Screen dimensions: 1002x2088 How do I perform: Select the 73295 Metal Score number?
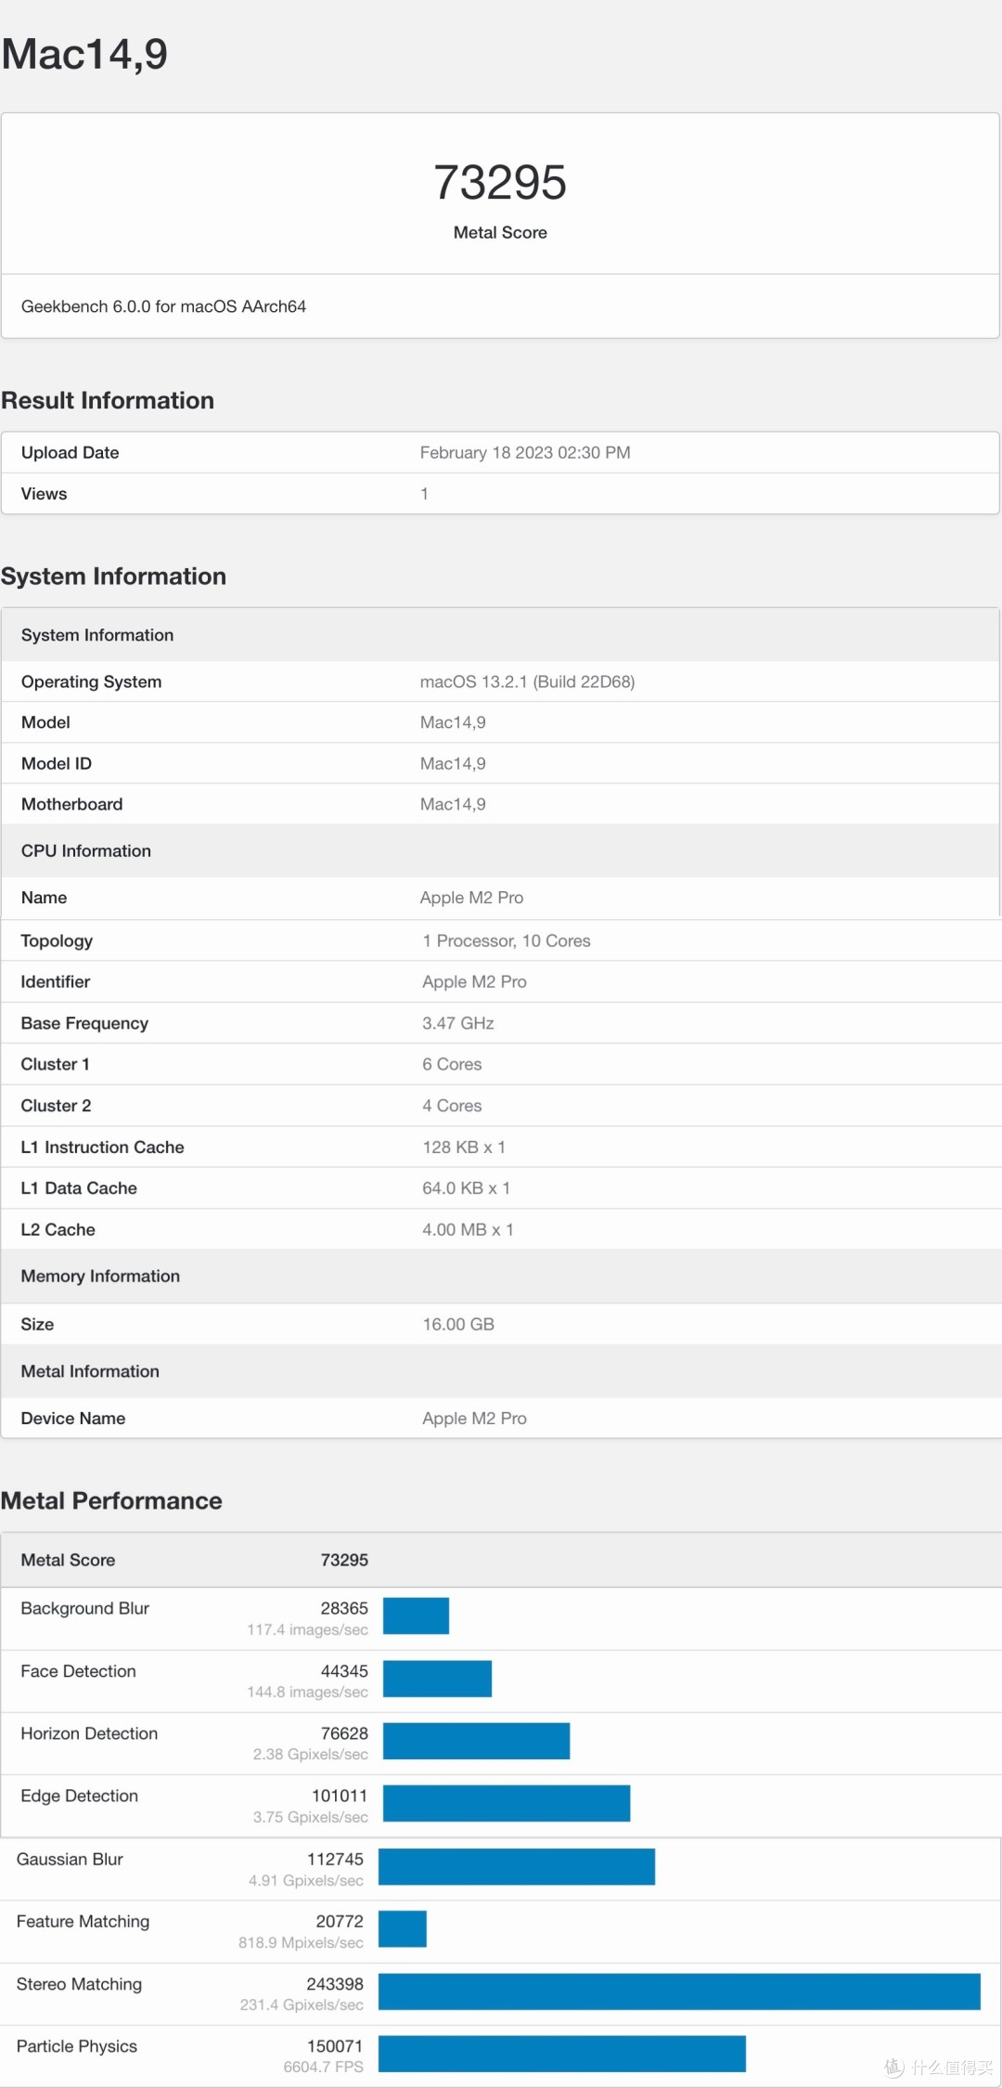point(500,182)
